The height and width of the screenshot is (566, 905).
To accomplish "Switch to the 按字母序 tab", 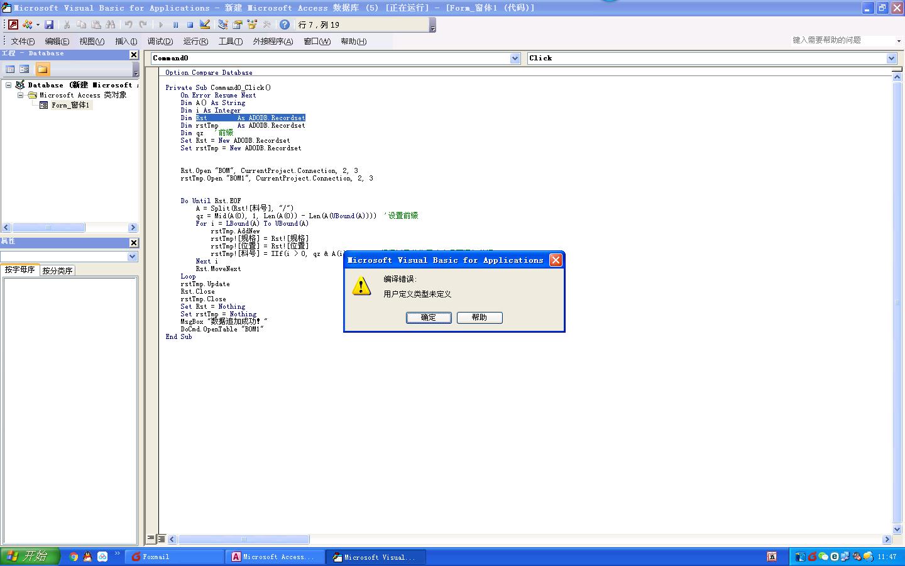I will click(x=20, y=270).
